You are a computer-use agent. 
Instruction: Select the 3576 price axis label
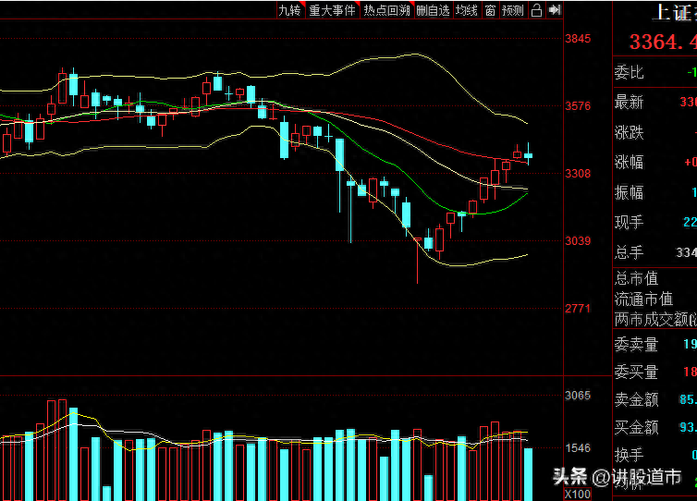pyautogui.click(x=578, y=105)
